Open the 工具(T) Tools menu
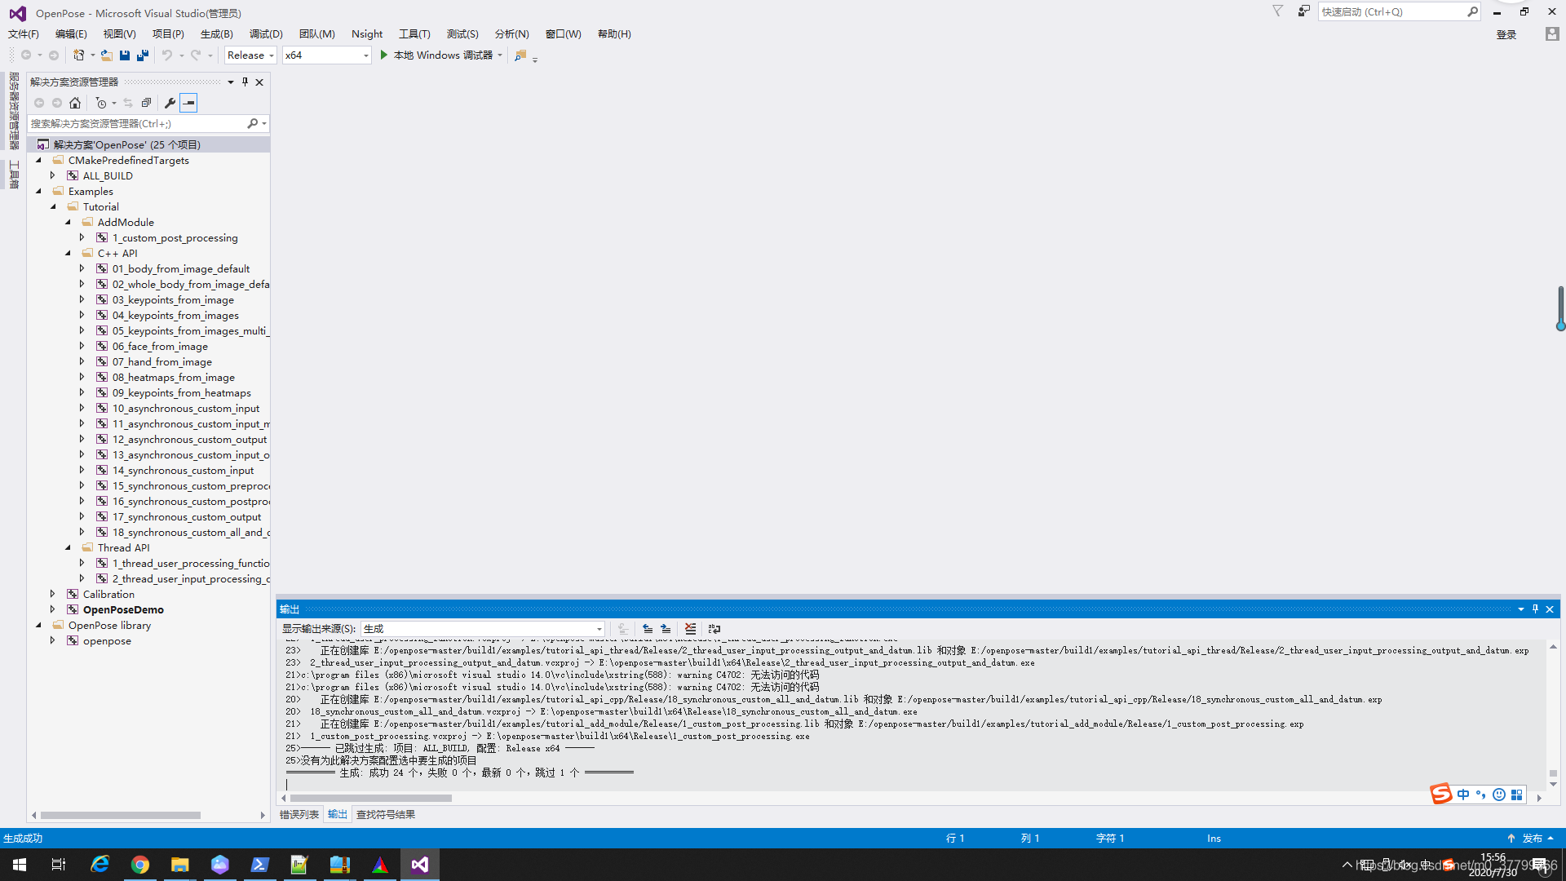This screenshot has height=881, width=1566. 412,33
